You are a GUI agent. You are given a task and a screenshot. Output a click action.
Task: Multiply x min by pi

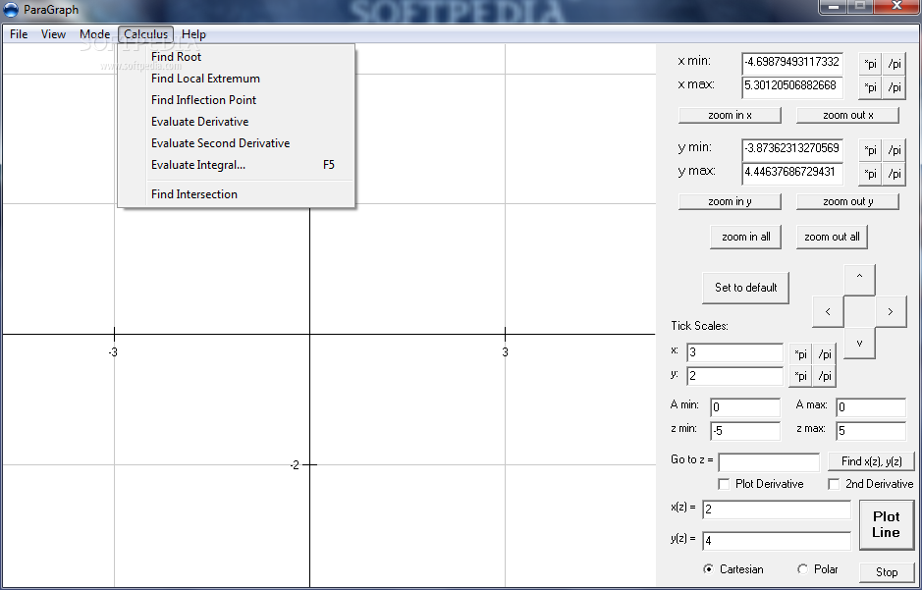pyautogui.click(x=870, y=64)
